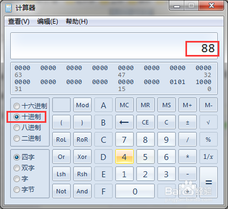Open the 编辑(E) menu
Viewport: 228px width, 209px height.
pyautogui.click(x=47, y=22)
